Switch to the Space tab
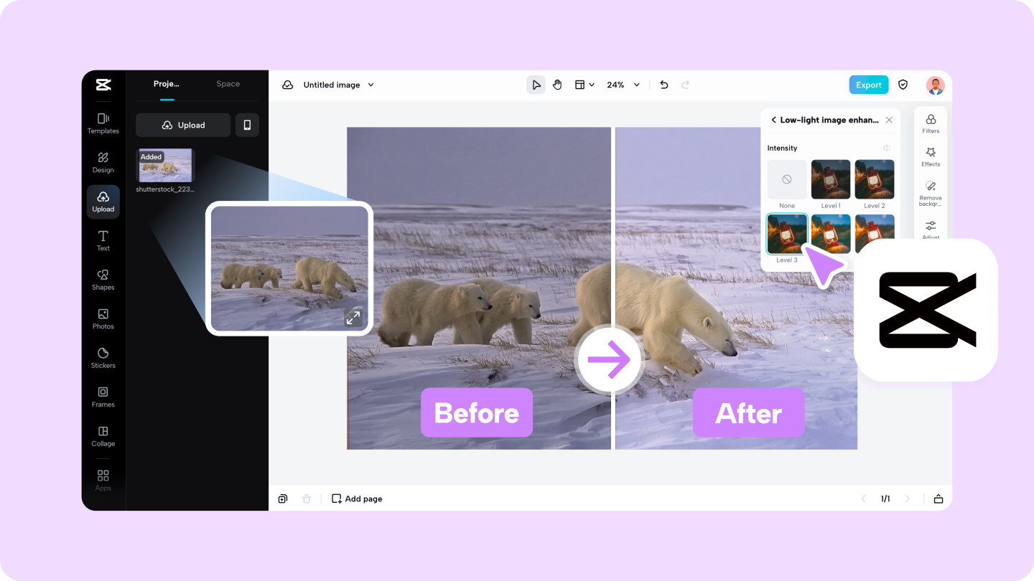The image size is (1034, 581). [228, 83]
